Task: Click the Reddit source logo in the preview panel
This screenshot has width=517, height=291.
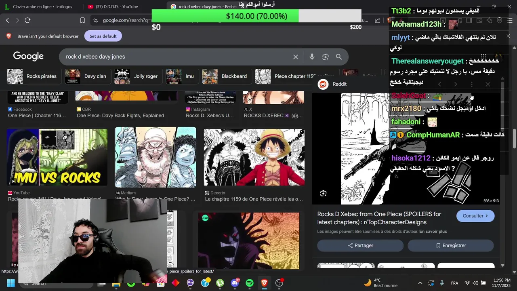Action: (323, 84)
